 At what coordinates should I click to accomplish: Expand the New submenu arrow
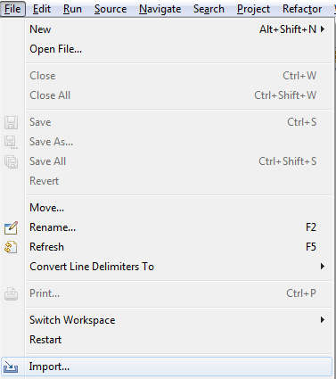click(x=323, y=29)
